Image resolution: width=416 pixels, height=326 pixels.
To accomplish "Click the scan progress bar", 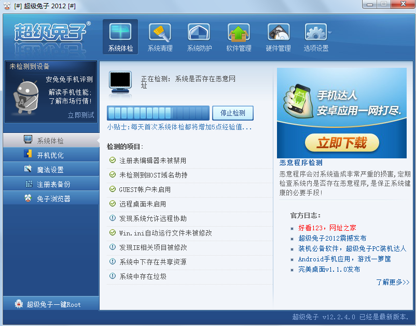I will (x=158, y=113).
